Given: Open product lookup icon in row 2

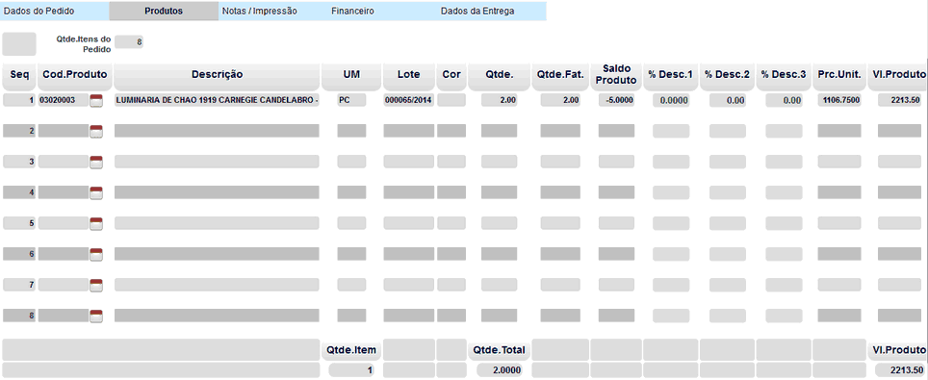Looking at the screenshot, I should click(96, 132).
